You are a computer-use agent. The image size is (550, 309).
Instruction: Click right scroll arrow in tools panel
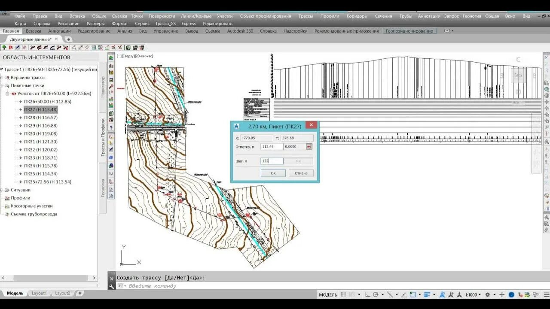(x=95, y=278)
